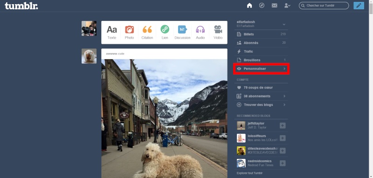The image size is (373, 178).
Task: Open the elfarfadosh blog title
Action: [246, 22]
